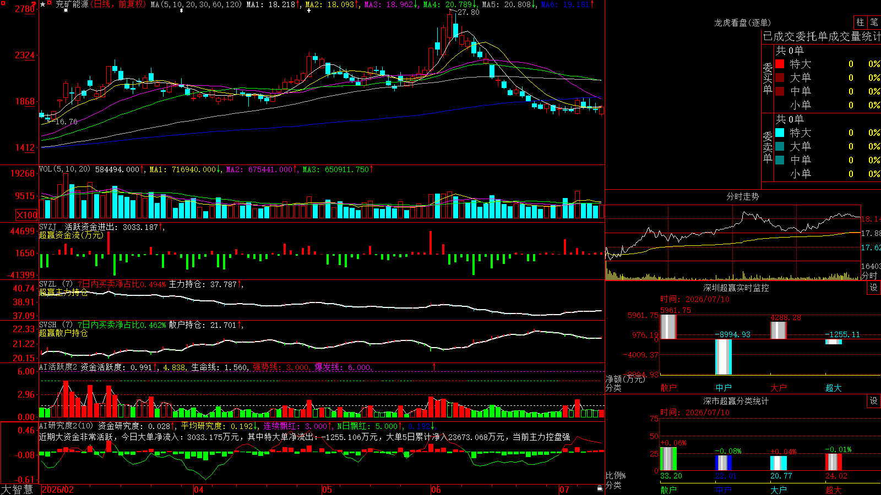Open 设 settings for 深市超赢分类统计
The image size is (881, 495).
874,401
